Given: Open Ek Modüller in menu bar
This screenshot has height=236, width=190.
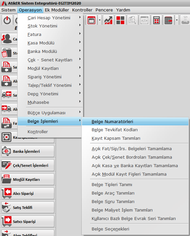Looking at the screenshot, I should [57, 10].
